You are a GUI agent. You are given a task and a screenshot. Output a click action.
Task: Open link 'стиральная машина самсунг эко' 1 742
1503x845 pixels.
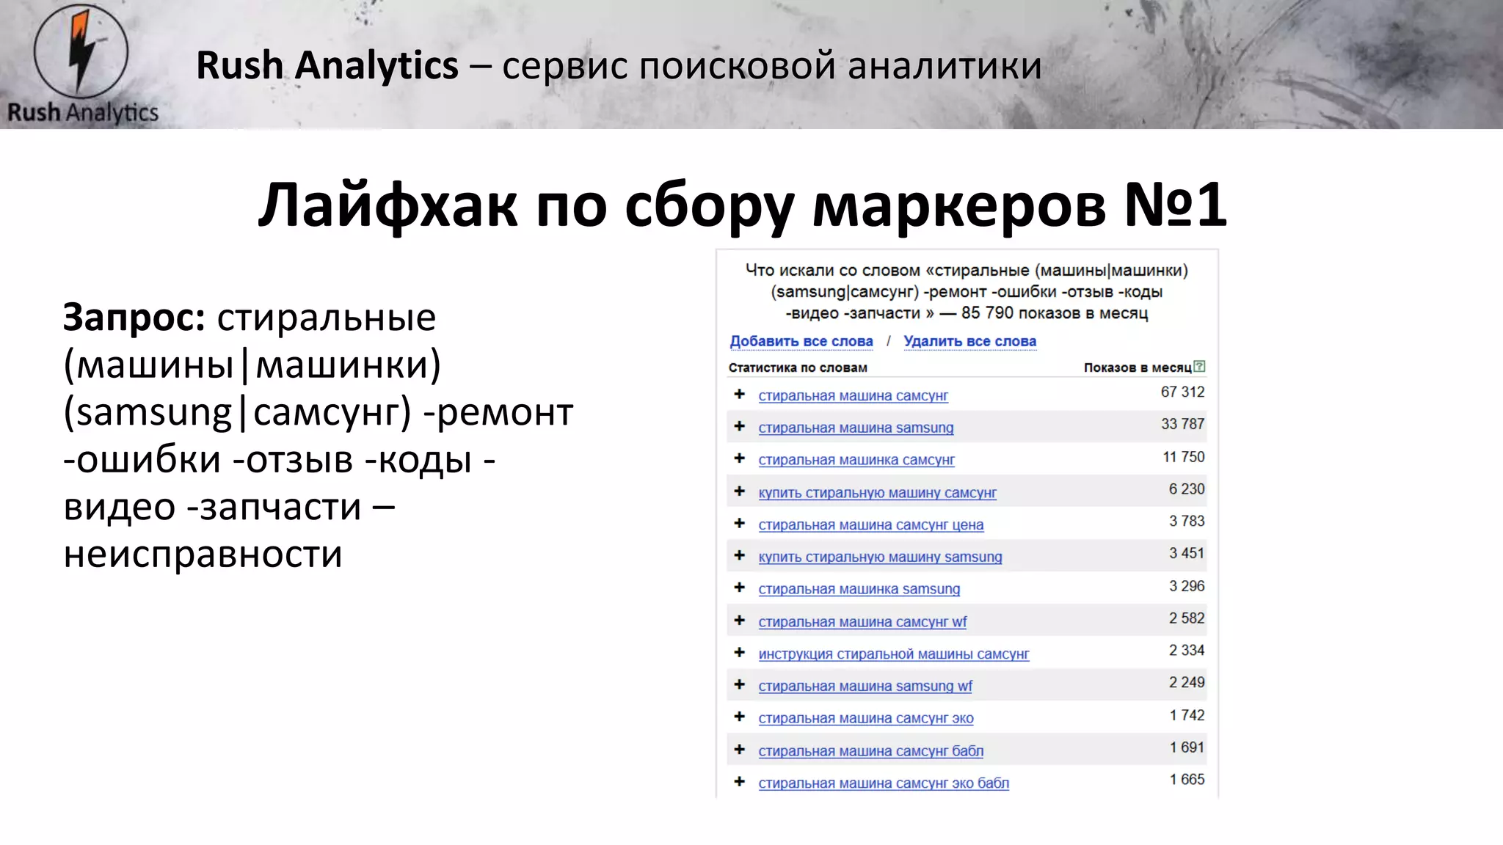[x=866, y=719]
